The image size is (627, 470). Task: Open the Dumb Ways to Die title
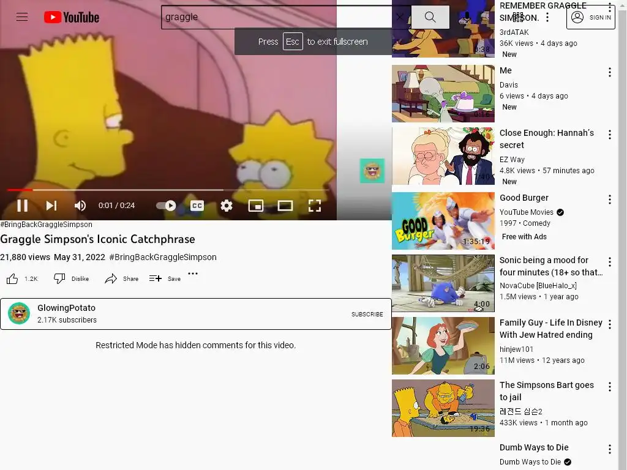coord(534,447)
